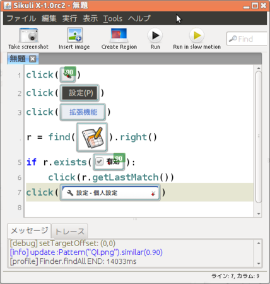
Task: Click the .right() text on line 4
Action: [x=136, y=137]
